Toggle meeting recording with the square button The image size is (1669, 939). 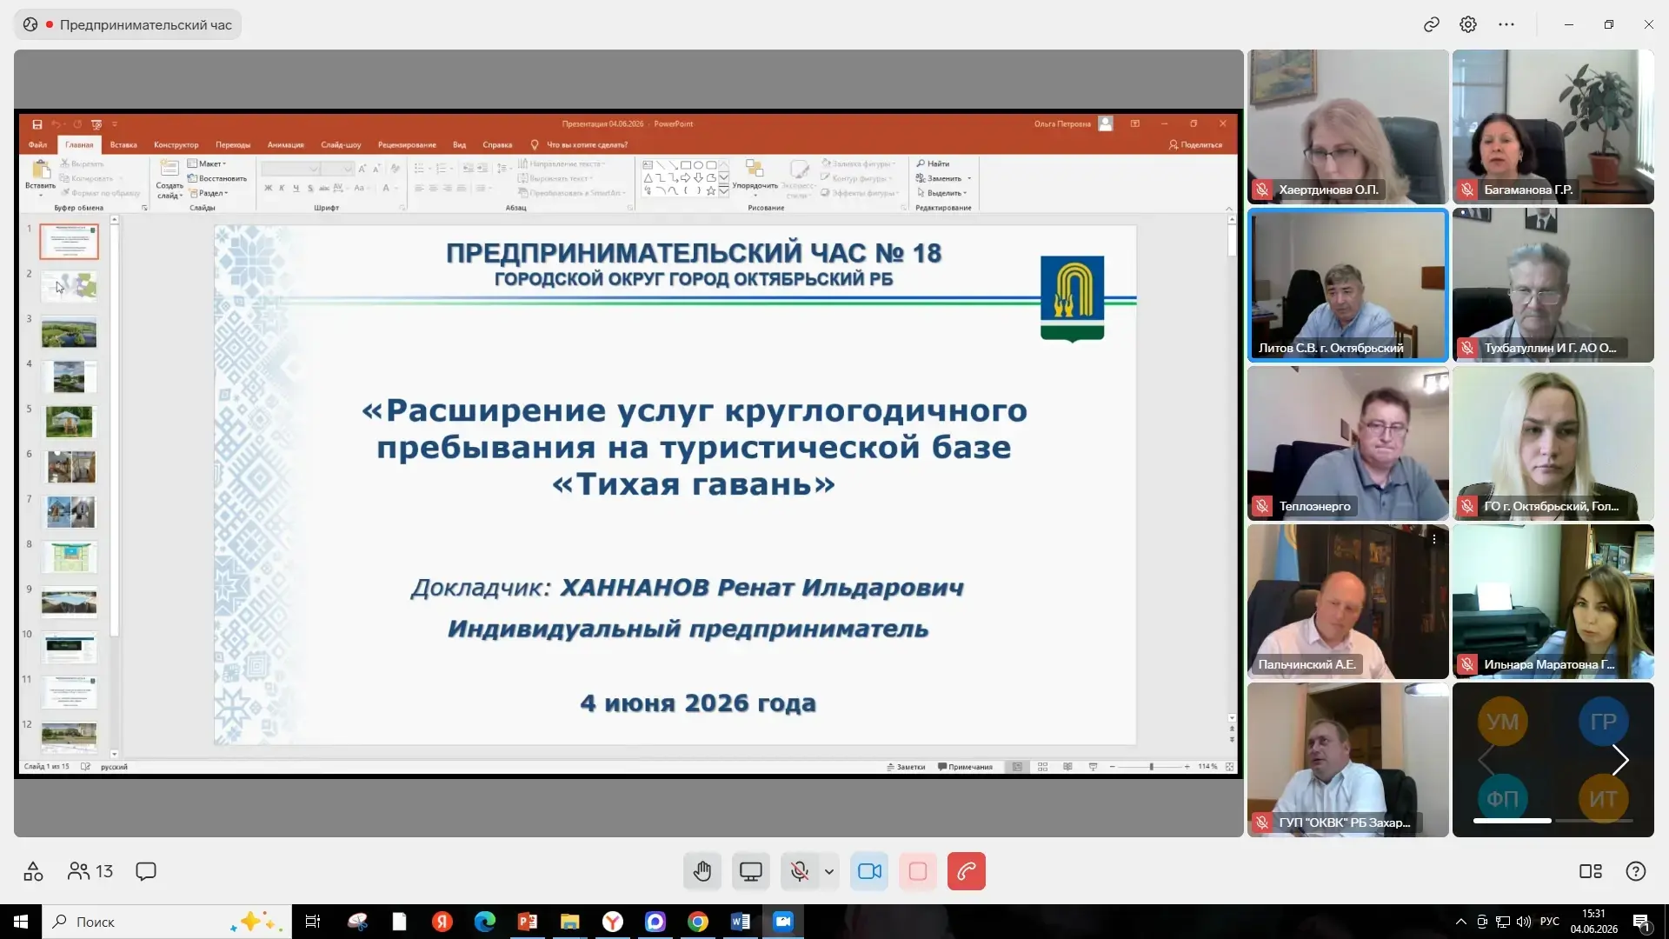tap(918, 871)
